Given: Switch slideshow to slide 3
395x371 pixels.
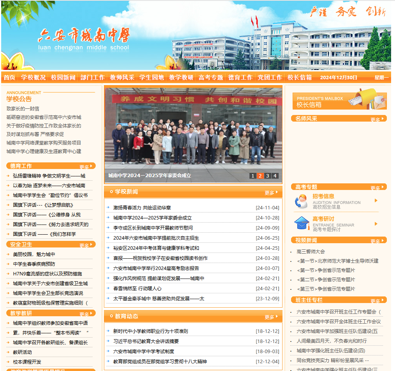Looking at the screenshot, I should coord(267,176).
